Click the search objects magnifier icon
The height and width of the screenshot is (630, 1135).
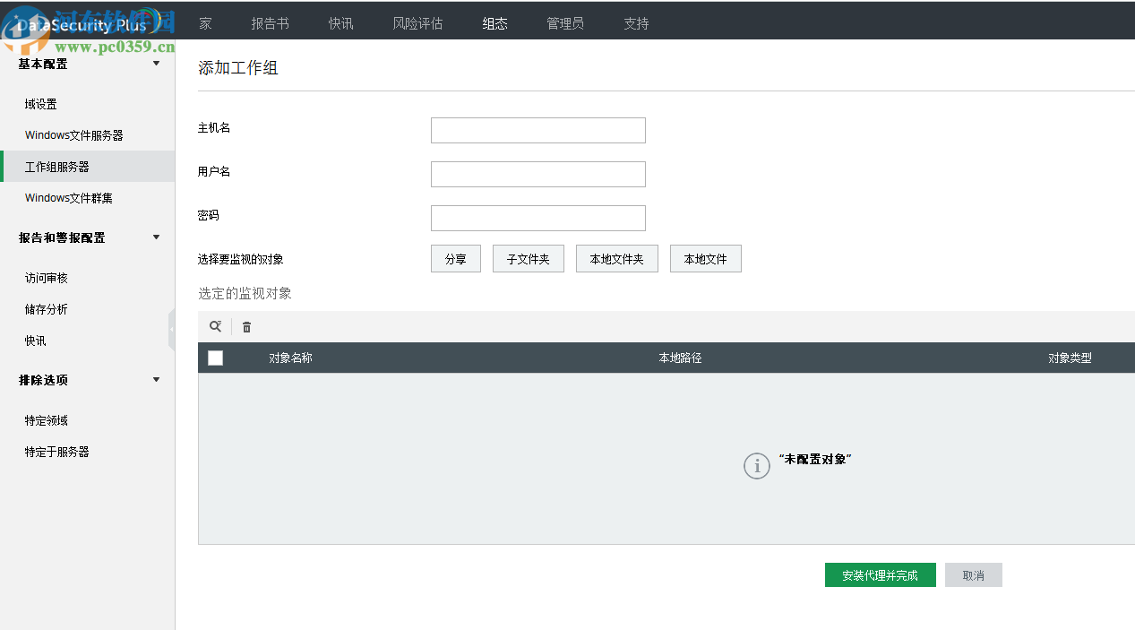[x=215, y=326]
